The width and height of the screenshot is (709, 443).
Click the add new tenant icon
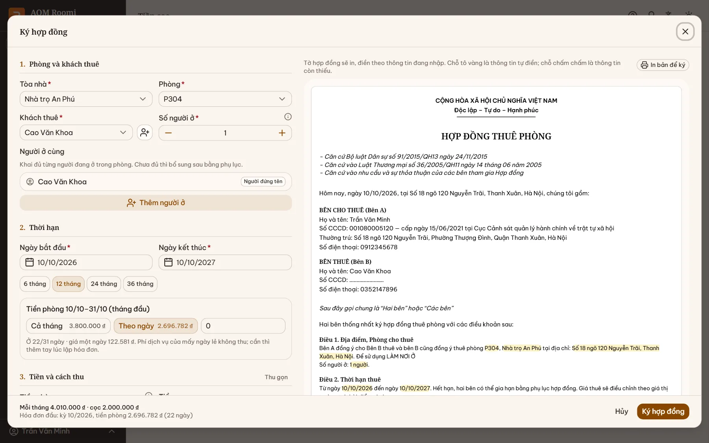145,133
